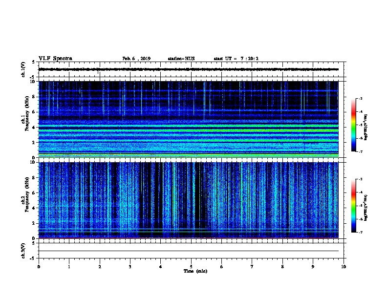Click the ch.1 voltage waveform trace panel
This screenshot has height=299, width=387.
pos(191,69)
